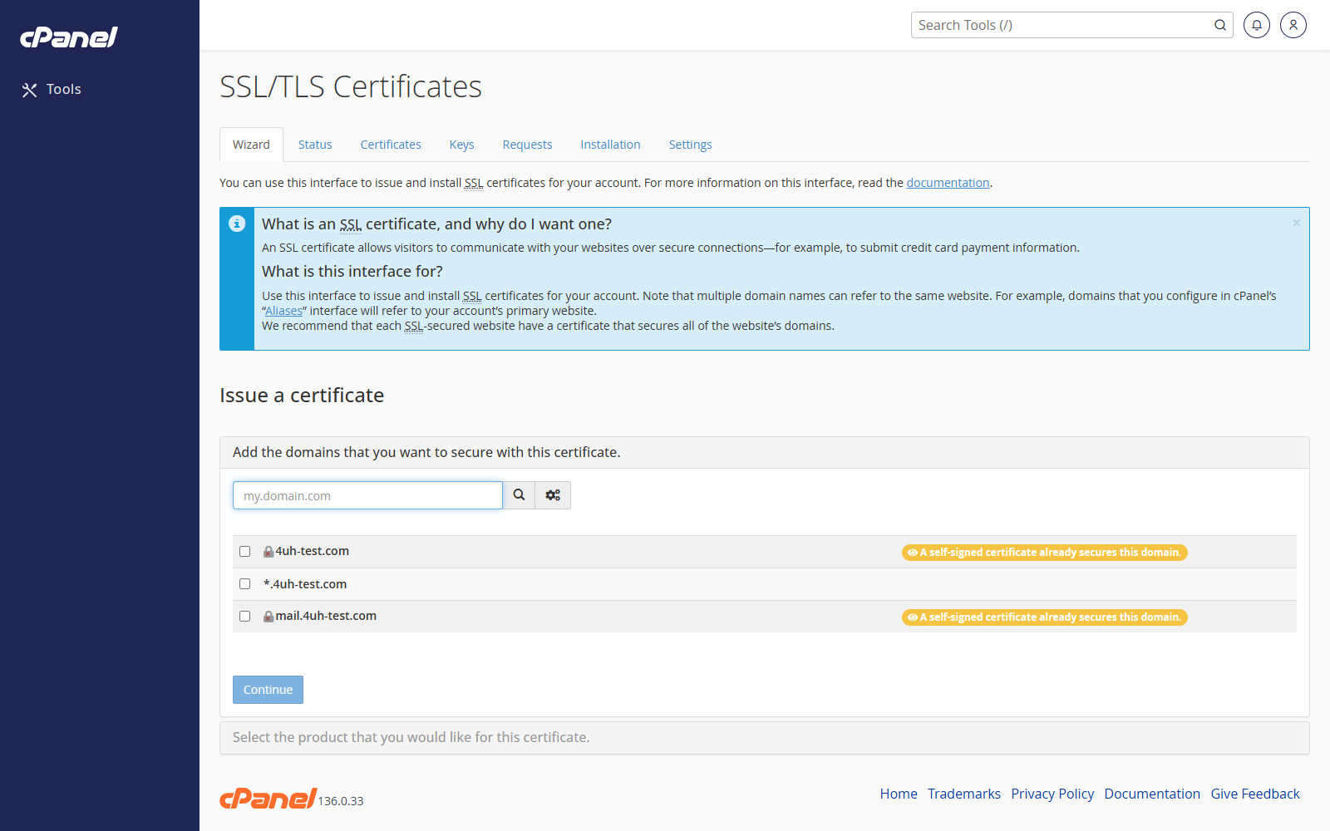The image size is (1330, 831).
Task: Click the 4uh-test.com domain label
Action: [313, 551]
